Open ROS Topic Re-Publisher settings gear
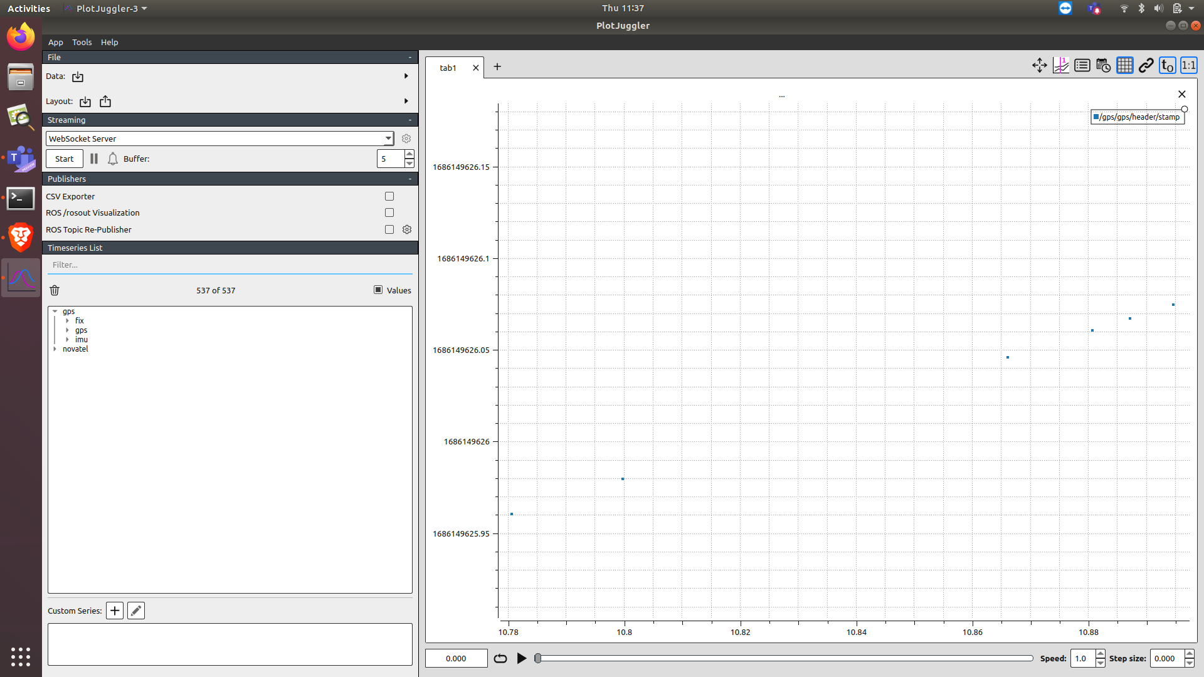This screenshot has width=1204, height=677. (x=407, y=229)
